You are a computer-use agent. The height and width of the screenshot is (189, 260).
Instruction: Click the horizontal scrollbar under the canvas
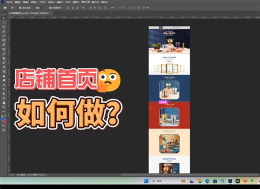click(189, 175)
